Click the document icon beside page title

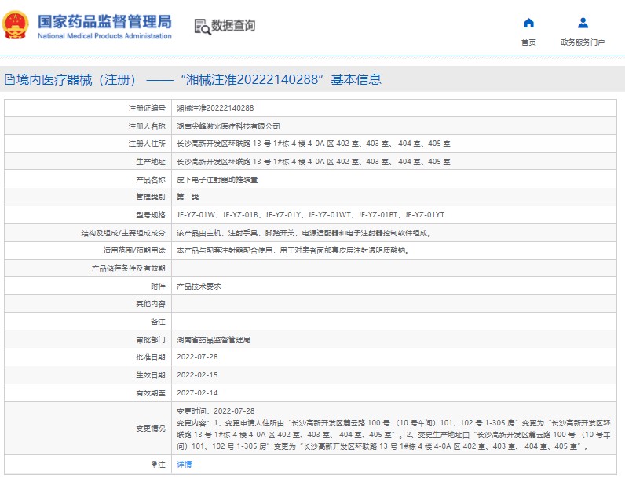click(9, 79)
